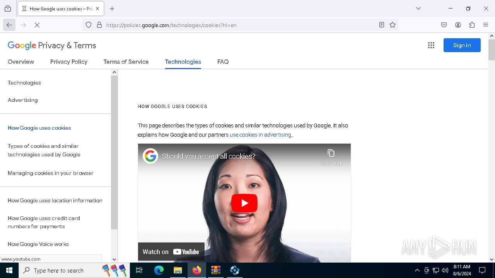Image resolution: width=495 pixels, height=278 pixels.
Task: Open 'How Google uses credit card numbers'
Action: [44, 222]
